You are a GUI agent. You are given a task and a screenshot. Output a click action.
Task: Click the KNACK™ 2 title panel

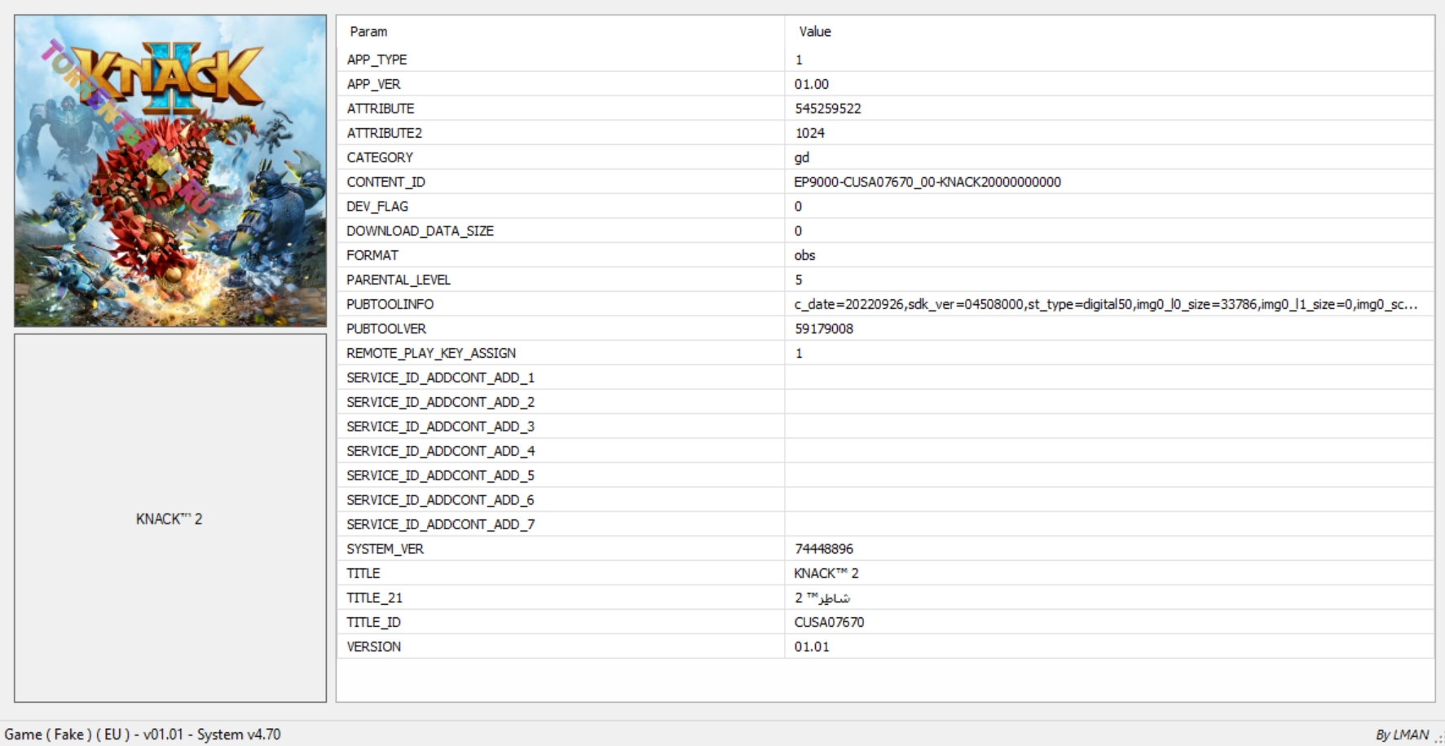click(x=170, y=519)
